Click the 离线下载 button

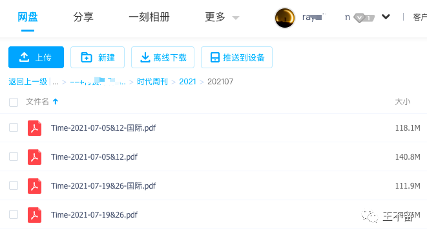click(163, 57)
